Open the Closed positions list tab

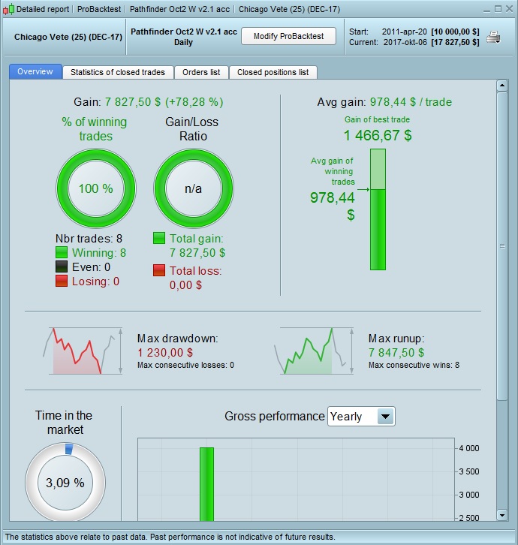273,72
